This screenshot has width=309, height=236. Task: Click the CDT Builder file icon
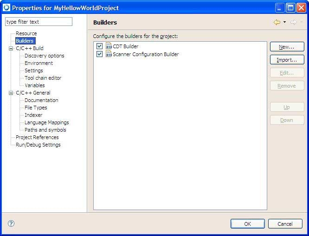109,46
